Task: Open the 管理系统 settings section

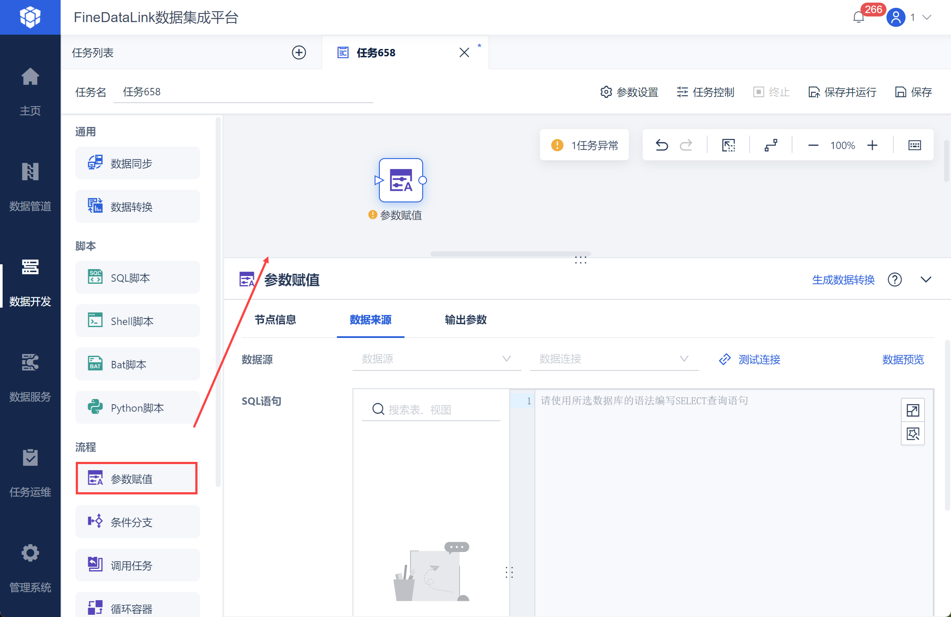Action: coord(30,568)
